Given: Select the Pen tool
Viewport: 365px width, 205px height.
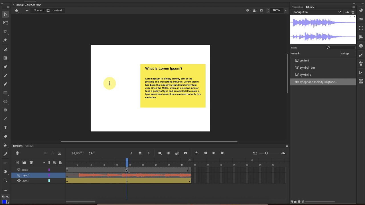Looking at the screenshot, I should (x=5, y=67).
